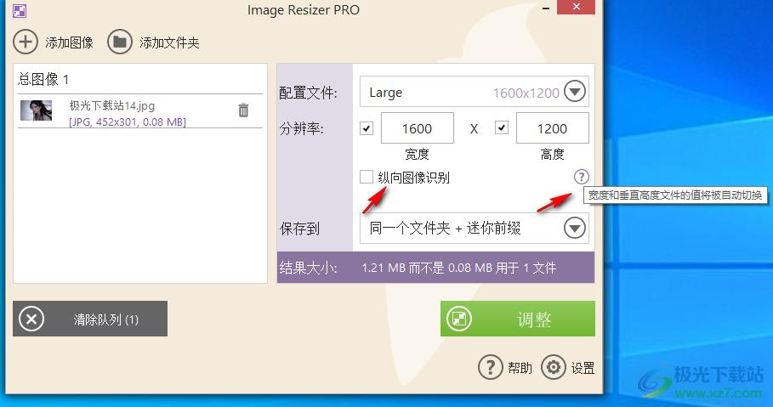Click the 清除队列 (1) button
Screen dimensions: 773x407
[x=90, y=319]
